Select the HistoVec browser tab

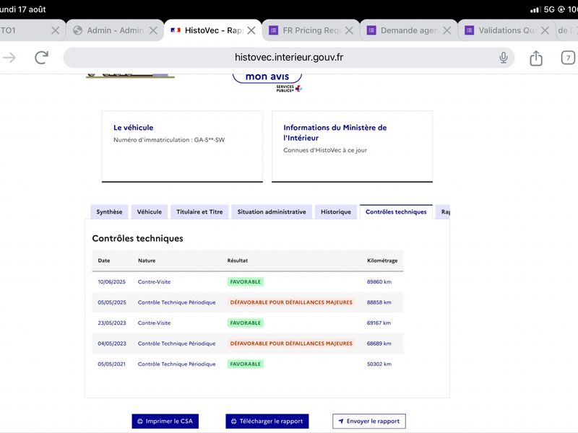point(212,30)
